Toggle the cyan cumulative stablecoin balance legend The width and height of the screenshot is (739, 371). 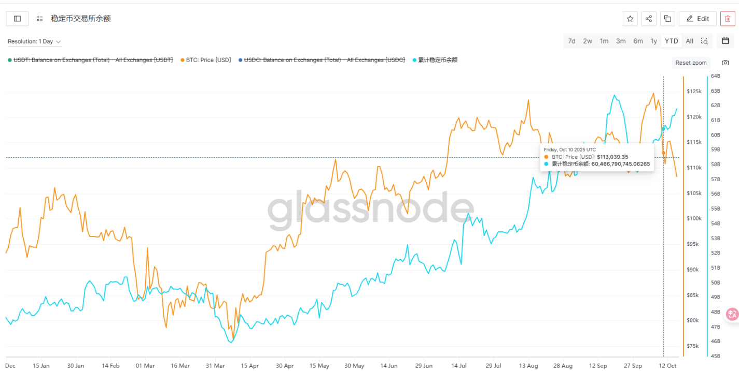437,60
